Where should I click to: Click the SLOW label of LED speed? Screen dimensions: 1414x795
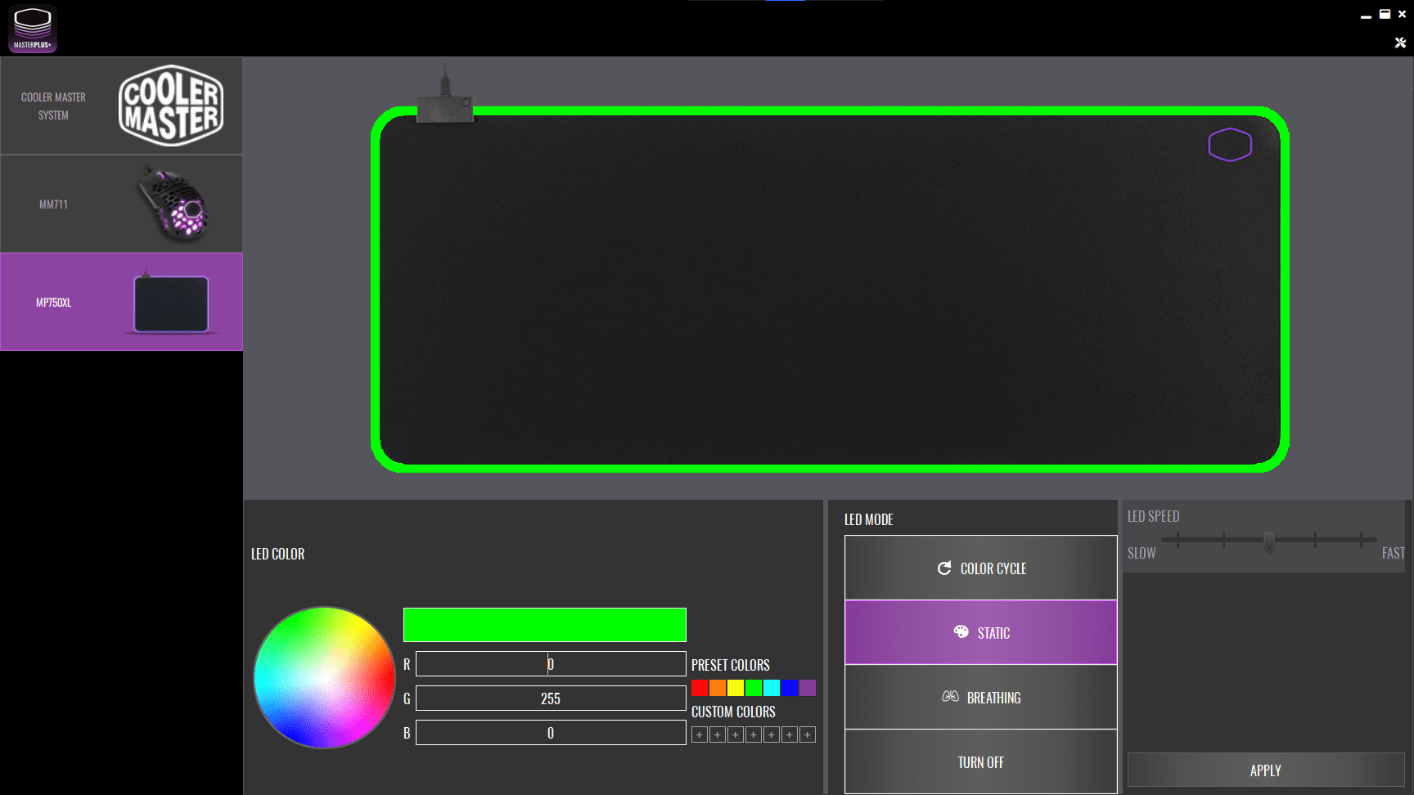tap(1142, 553)
